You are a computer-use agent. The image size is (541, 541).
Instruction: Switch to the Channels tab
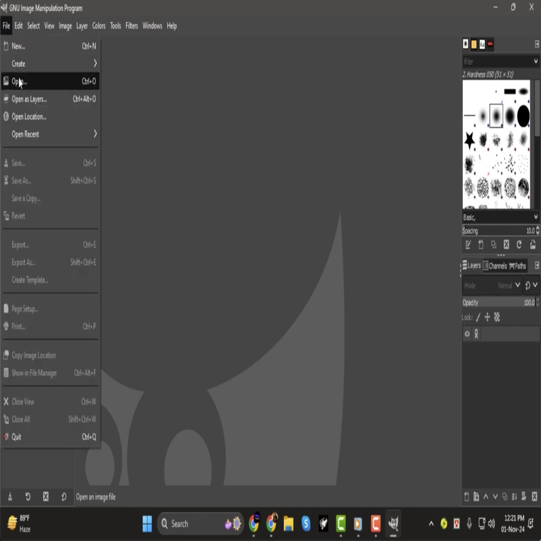coord(494,266)
